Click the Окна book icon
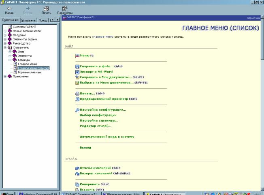 pos(15,51)
